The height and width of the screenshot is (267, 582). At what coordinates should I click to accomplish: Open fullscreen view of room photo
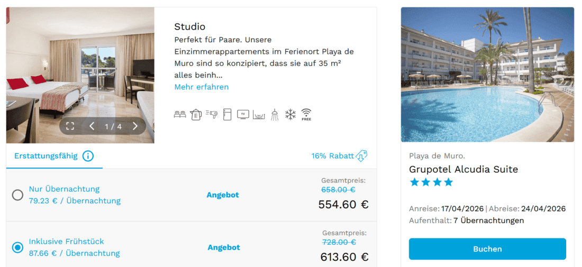[x=70, y=126]
